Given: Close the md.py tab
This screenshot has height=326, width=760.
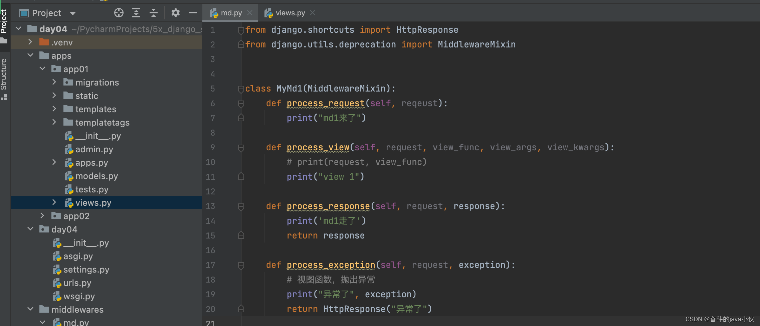Looking at the screenshot, I should tap(250, 13).
